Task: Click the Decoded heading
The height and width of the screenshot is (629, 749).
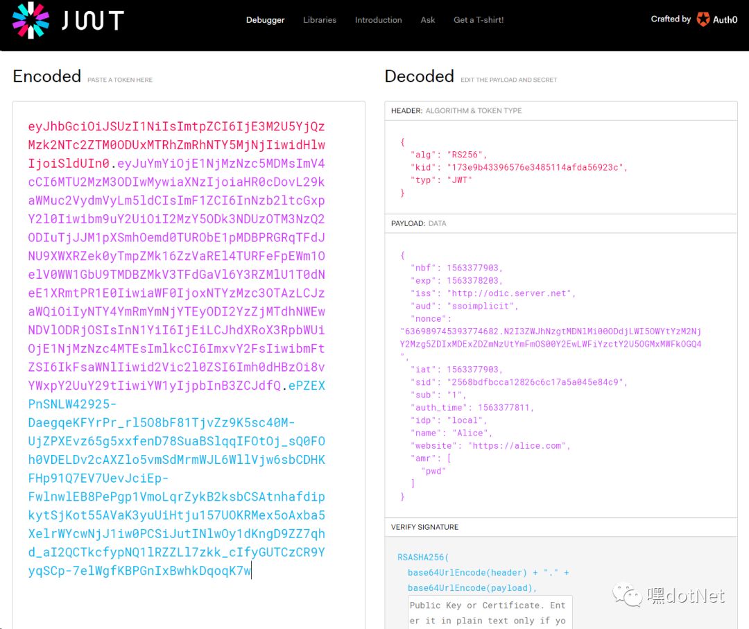Action: point(419,76)
